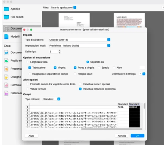Open File remoti in Start Center
164x145 pixels.
(17, 17)
